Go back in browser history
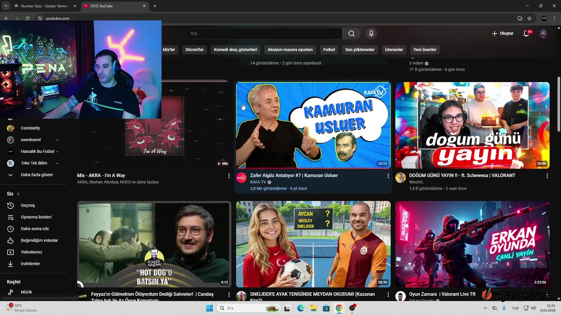 (6, 18)
